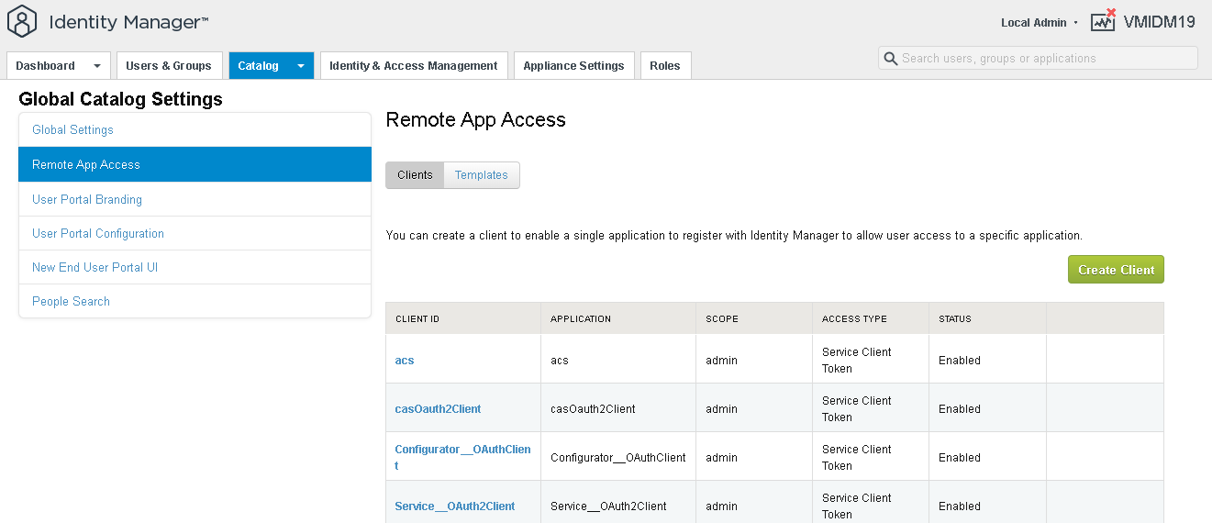Click Enabled status in casOauth2Client row
The height and width of the screenshot is (523, 1212).
point(960,409)
